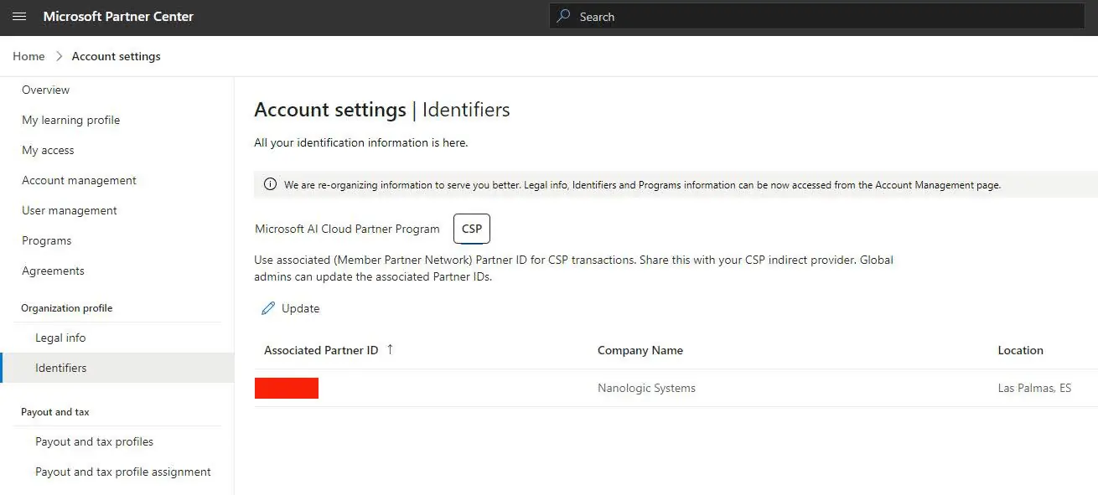The image size is (1098, 495).
Task: Click Payout and tax section heading
Action: point(55,412)
